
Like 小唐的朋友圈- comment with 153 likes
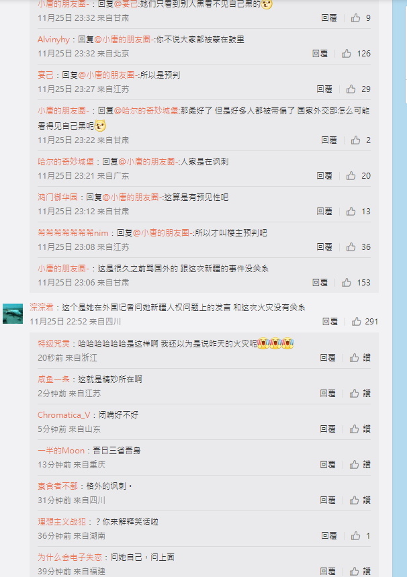[x=347, y=283]
